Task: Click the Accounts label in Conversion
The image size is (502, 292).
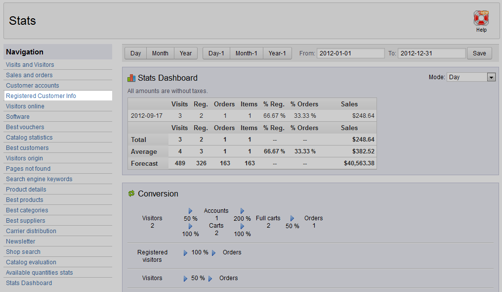Action: coord(216,211)
